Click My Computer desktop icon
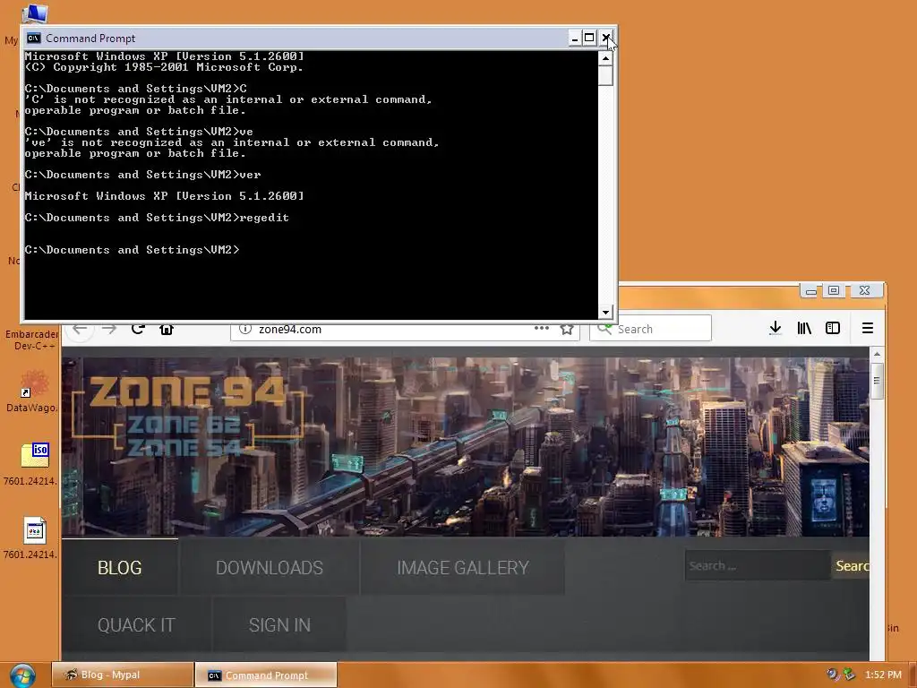The width and height of the screenshot is (917, 688). [34, 13]
